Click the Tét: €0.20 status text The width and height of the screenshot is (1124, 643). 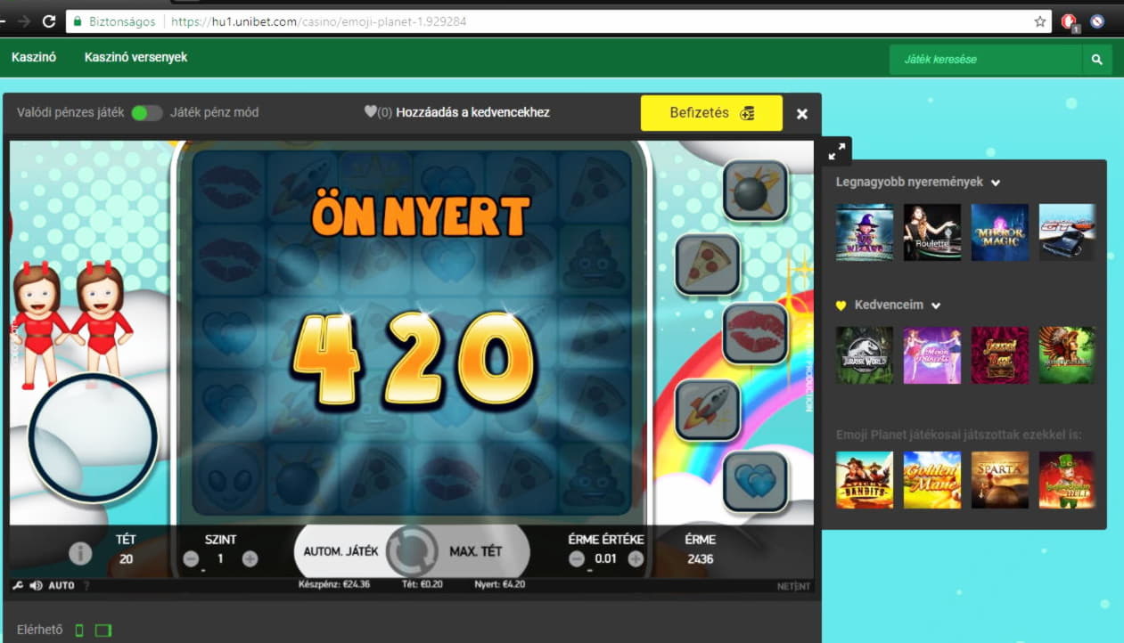coord(422,585)
